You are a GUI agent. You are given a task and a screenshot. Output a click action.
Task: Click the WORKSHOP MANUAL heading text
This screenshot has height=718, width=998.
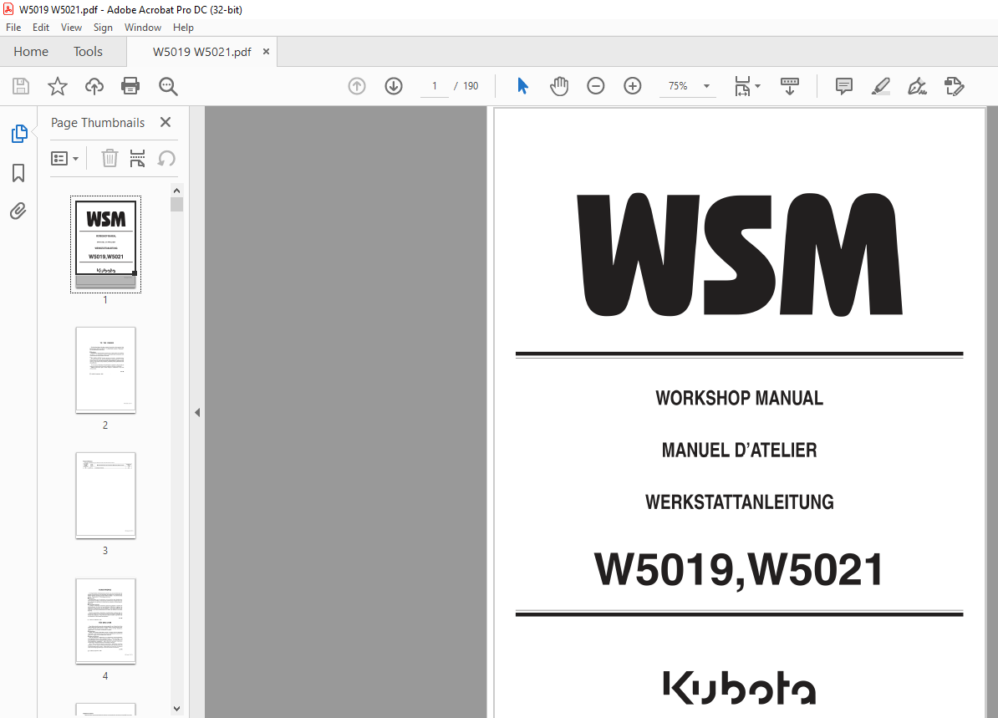[x=739, y=399]
